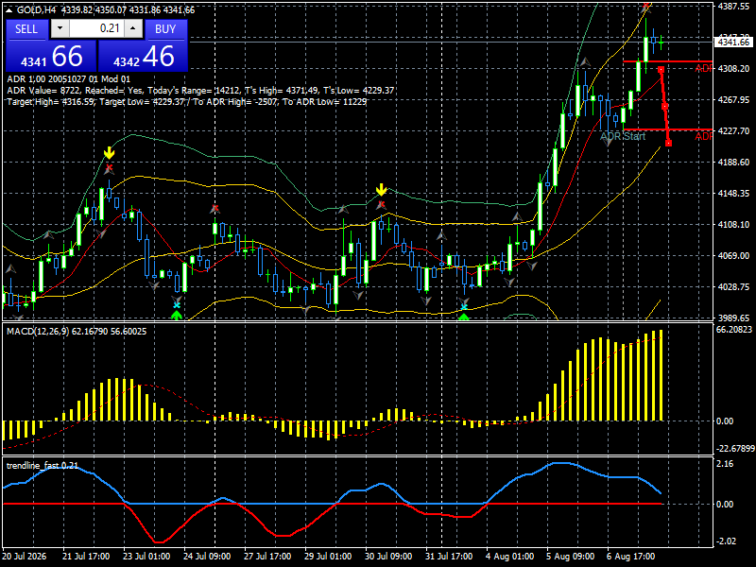Click time axis label 4 Aug 01:00
This screenshot has width=756, height=567.
(509, 557)
